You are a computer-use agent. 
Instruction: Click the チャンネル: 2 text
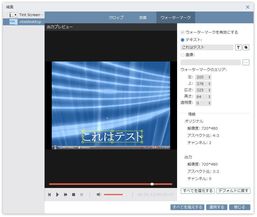coord(199,143)
